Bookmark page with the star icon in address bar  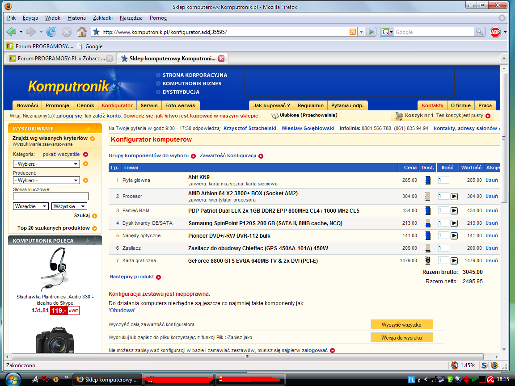click(96, 32)
